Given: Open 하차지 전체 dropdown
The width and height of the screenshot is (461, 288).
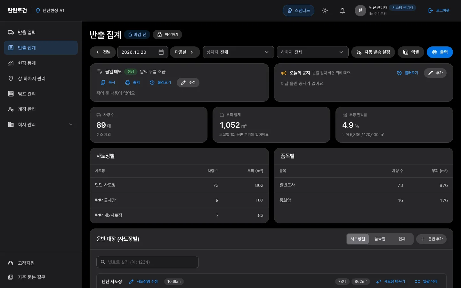Looking at the screenshot, I should click(x=312, y=52).
